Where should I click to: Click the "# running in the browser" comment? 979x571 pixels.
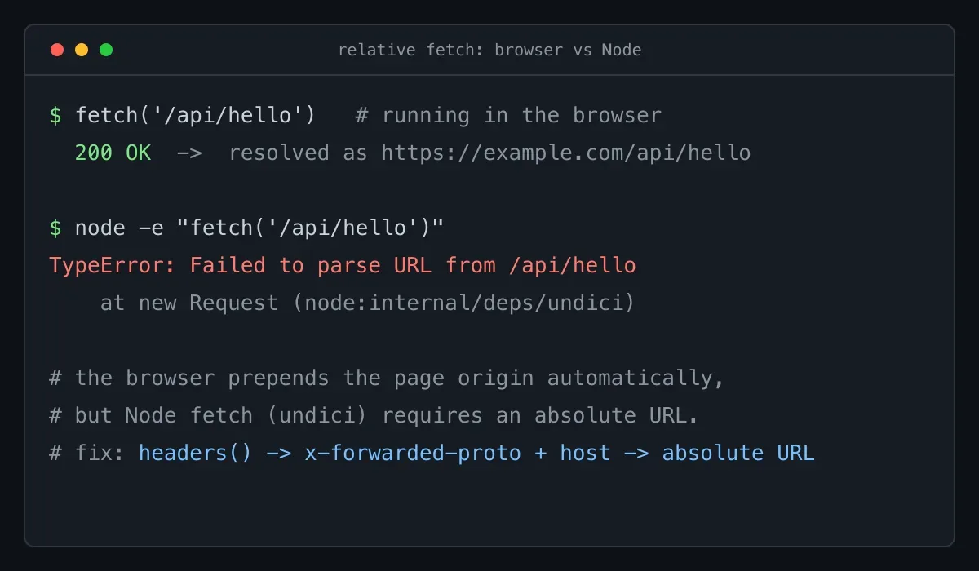508,115
